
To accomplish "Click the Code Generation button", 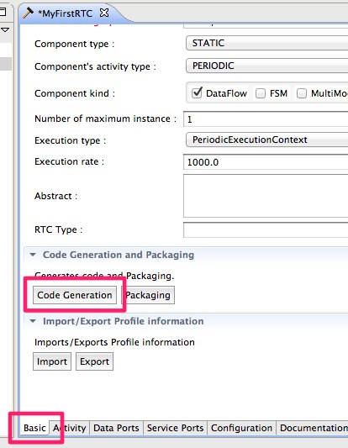I will point(75,295).
